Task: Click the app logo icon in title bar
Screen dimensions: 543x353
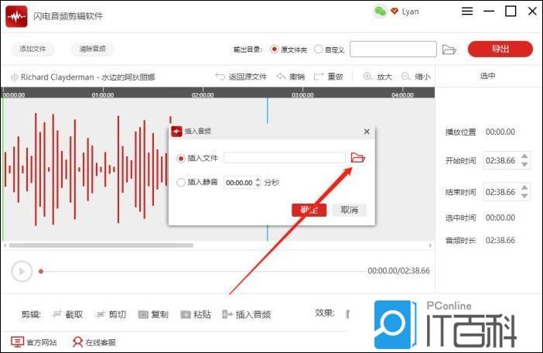Action: tap(16, 16)
